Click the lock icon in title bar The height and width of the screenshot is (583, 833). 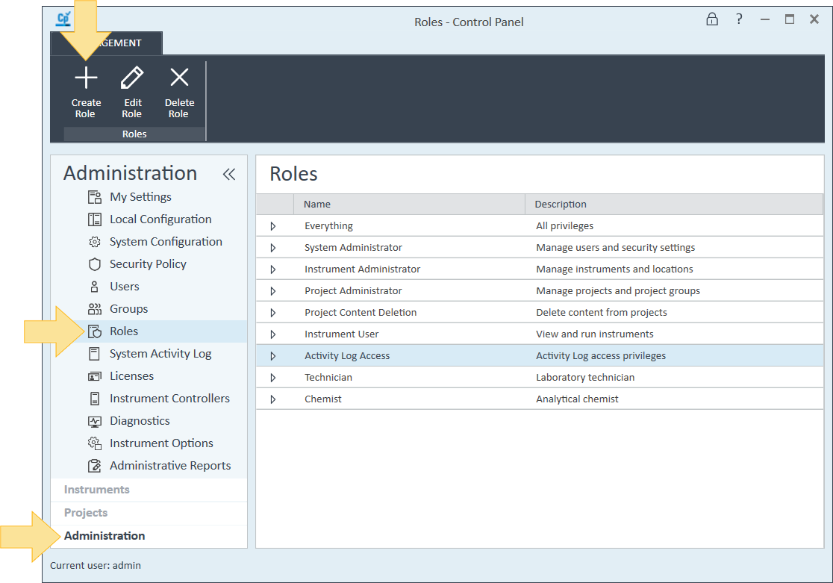712,19
